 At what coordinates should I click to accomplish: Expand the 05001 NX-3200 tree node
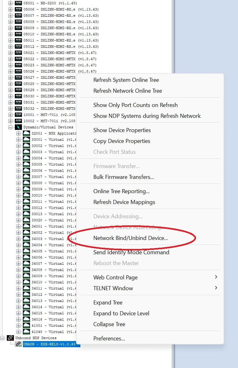point(10,3)
